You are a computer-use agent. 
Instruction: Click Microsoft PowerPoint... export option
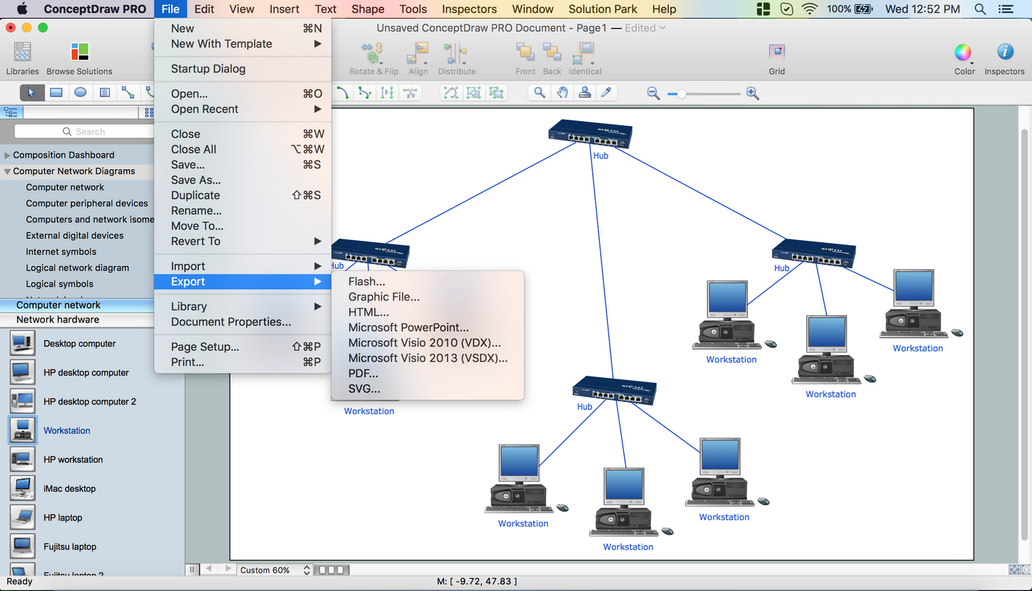tap(408, 327)
